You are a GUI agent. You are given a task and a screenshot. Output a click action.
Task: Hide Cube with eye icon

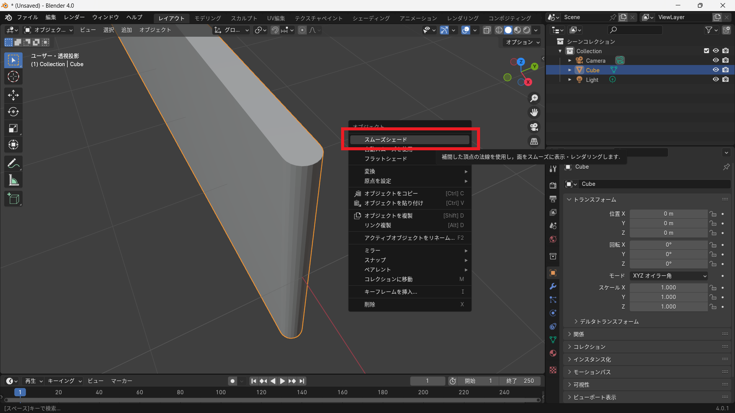pyautogui.click(x=715, y=70)
